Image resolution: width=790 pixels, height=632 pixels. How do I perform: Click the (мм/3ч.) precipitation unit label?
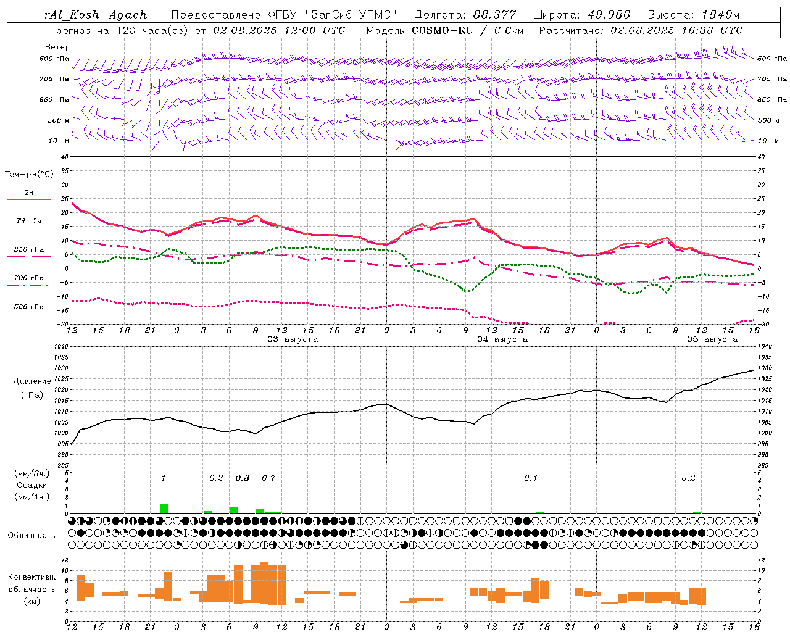(31, 473)
